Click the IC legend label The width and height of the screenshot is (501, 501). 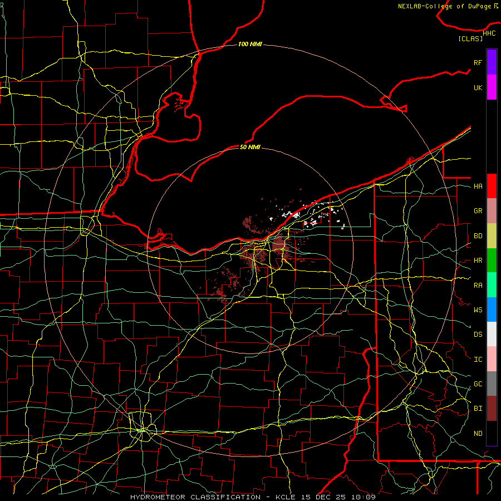coord(478,360)
